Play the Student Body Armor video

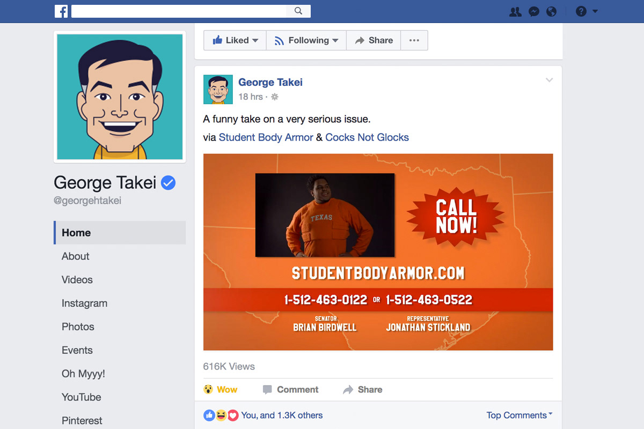[x=378, y=252]
